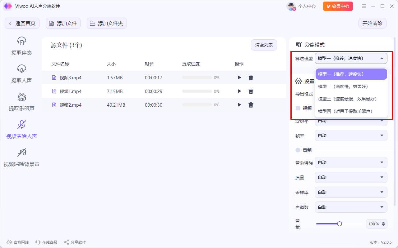Choose 模型二（速度慢，效果好） option
398x248 pixels.
coord(351,86)
